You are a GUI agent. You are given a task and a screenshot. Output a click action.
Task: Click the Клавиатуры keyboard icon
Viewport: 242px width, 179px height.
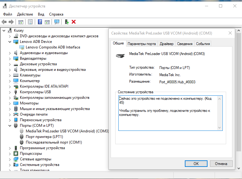[16, 75]
